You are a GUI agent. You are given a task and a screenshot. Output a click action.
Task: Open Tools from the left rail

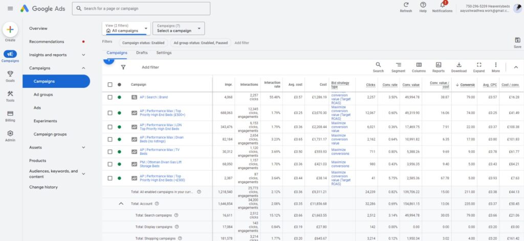tap(10, 94)
